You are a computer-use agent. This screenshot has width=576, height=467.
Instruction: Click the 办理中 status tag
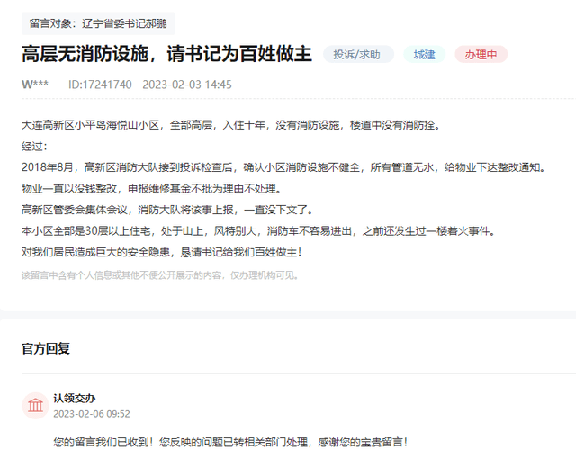pos(481,55)
